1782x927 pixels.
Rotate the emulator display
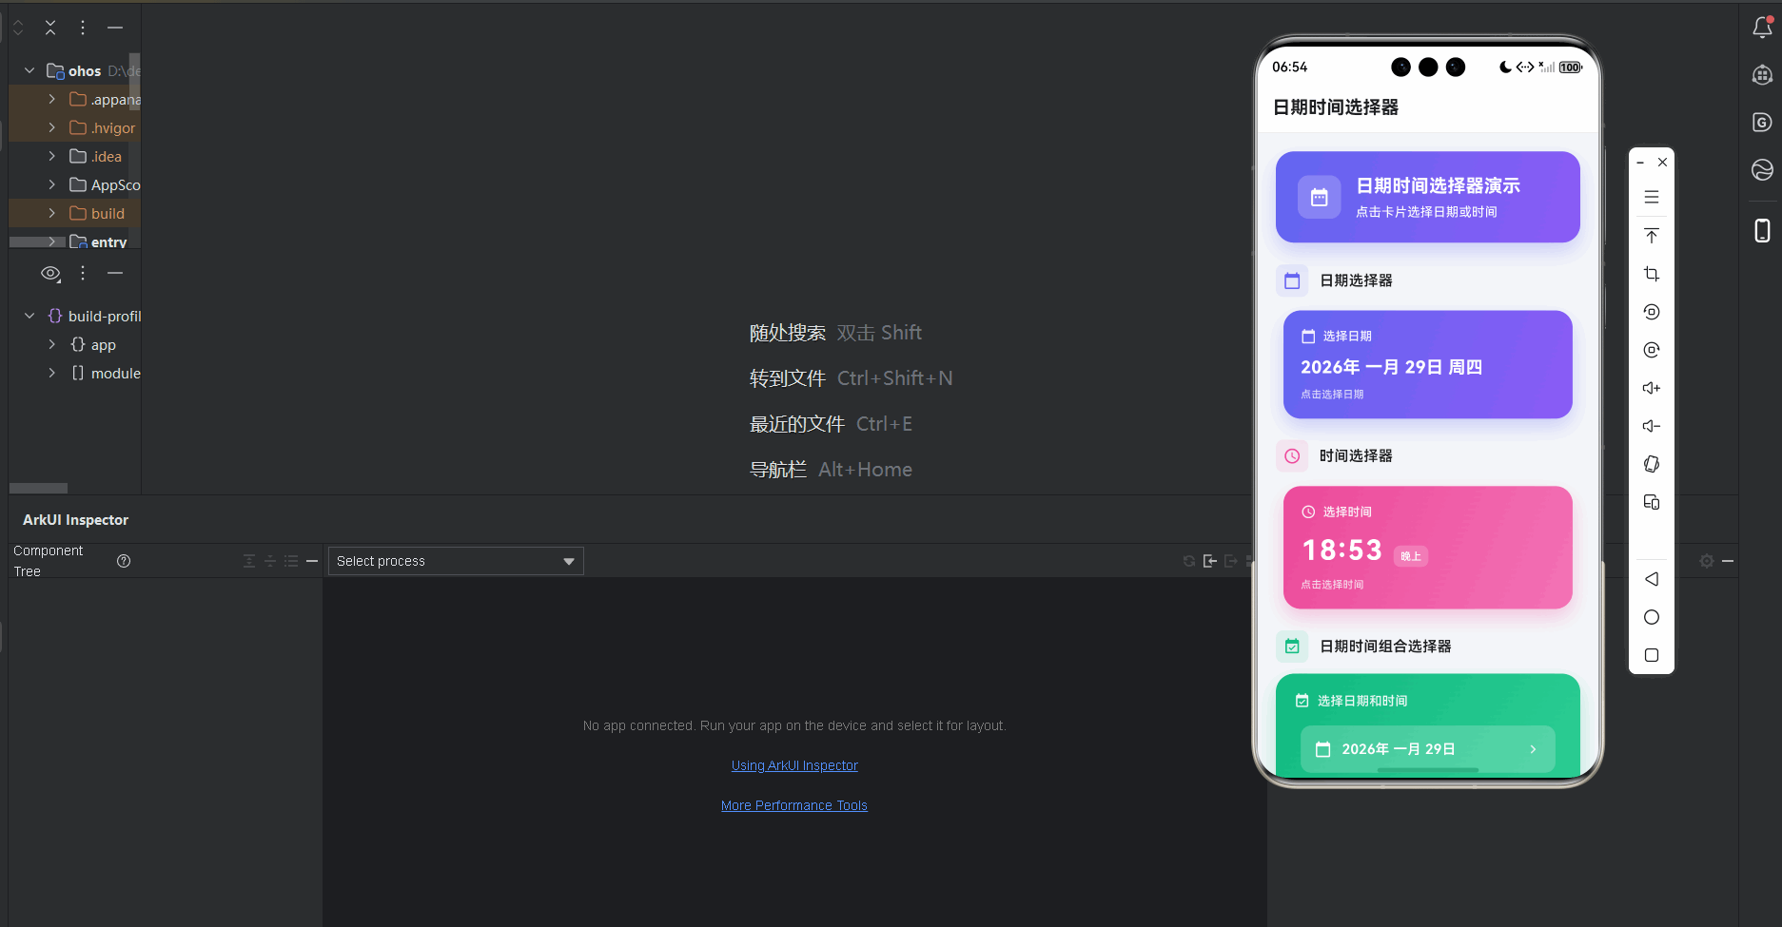click(x=1651, y=312)
